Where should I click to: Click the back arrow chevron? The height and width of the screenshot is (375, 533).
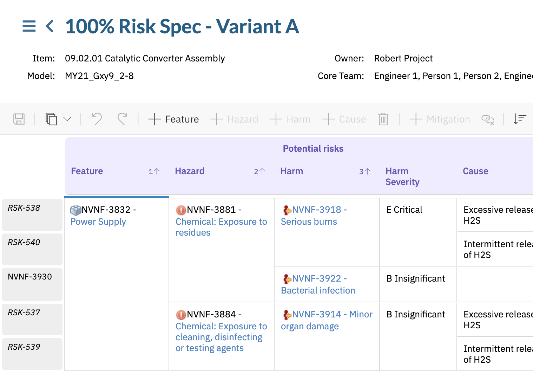(50, 26)
